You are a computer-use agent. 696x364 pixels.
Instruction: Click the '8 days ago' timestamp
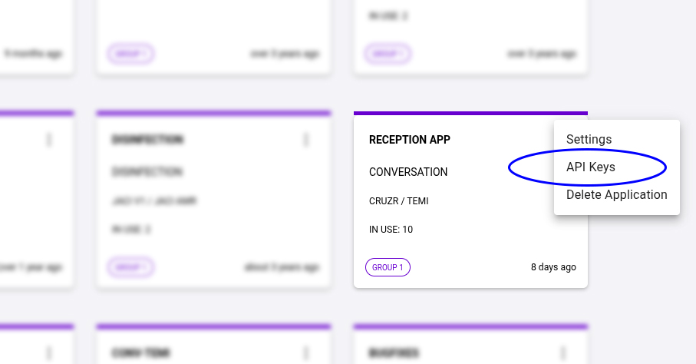[553, 267]
